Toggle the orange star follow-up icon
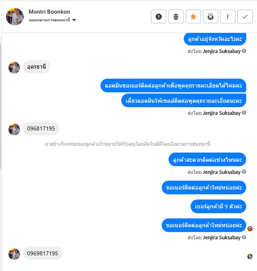The width and height of the screenshot is (257, 271). 193,16
